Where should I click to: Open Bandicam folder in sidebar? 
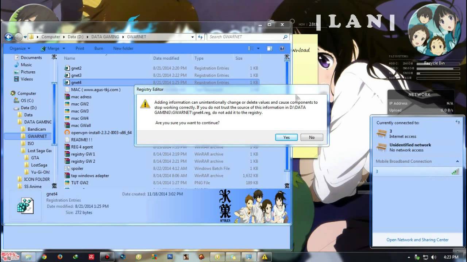tap(36, 129)
